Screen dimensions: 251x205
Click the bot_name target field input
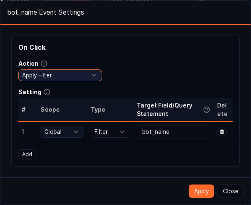coord(173,132)
